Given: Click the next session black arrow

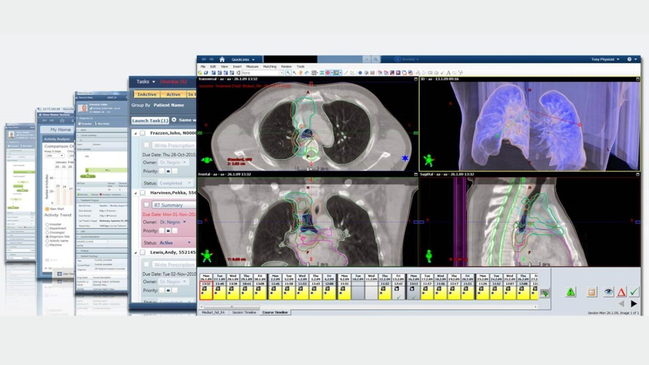Looking at the screenshot, I should (x=634, y=303).
